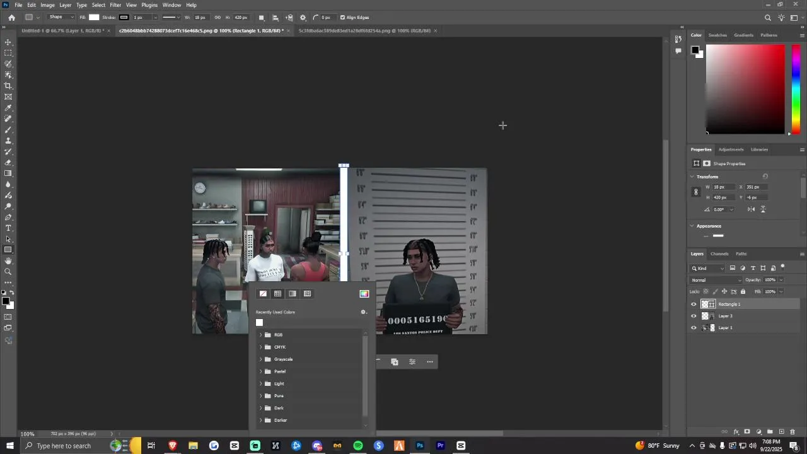This screenshot has height=454, width=807.
Task: Select the Eyedropper tool
Action: point(8,108)
